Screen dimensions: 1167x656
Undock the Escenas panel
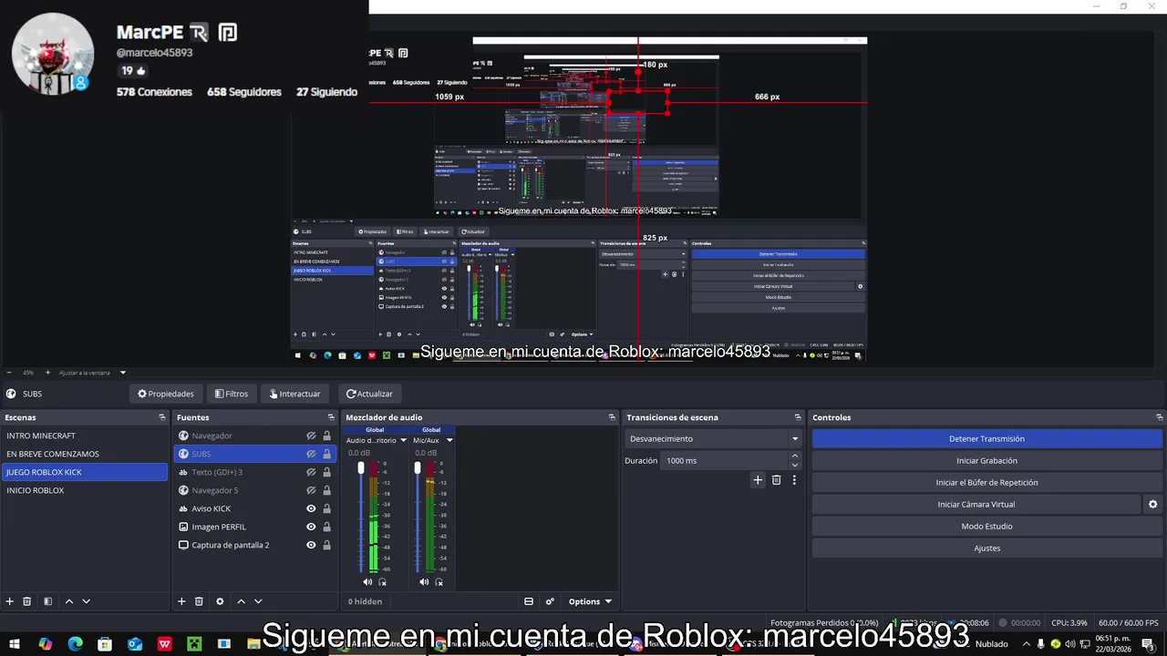[x=162, y=417]
